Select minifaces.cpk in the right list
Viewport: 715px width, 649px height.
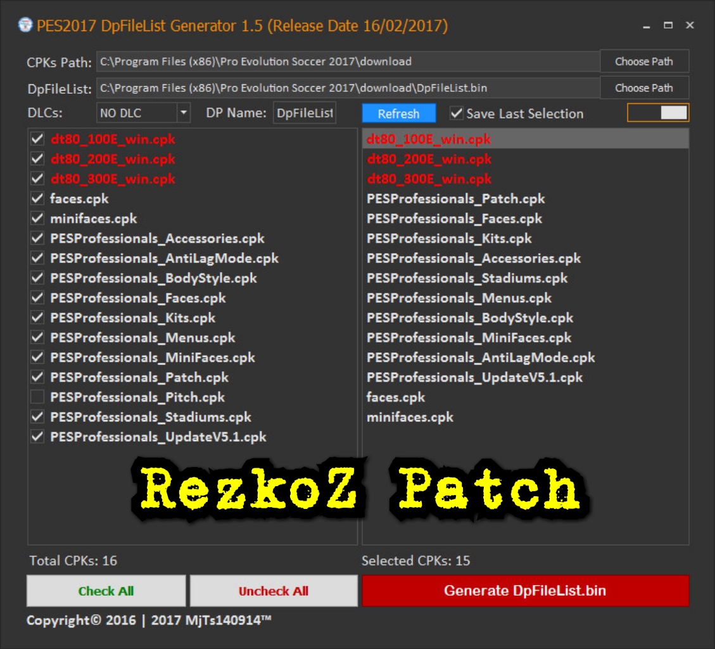pyautogui.click(x=525, y=416)
